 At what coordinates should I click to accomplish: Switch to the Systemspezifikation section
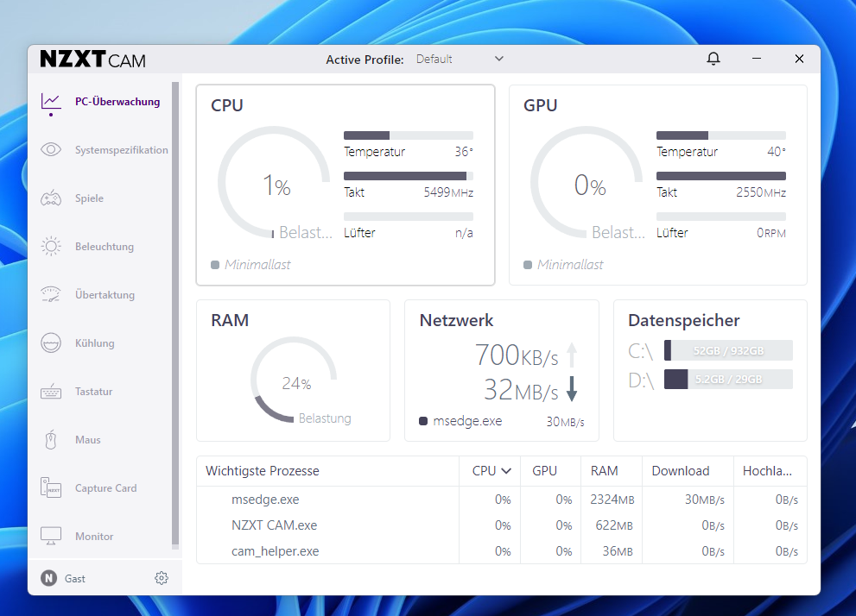coord(121,150)
